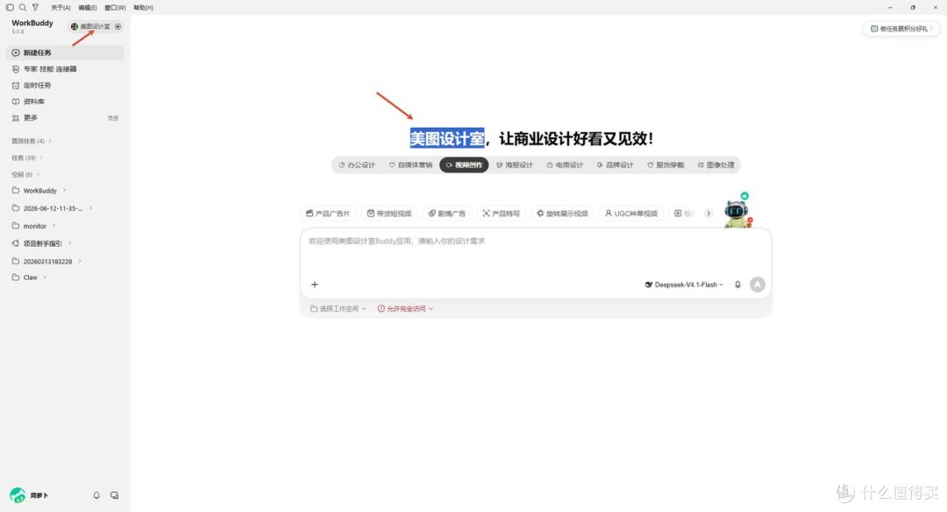Click the round send arrow button
Image resolution: width=947 pixels, height=512 pixels.
[x=758, y=284]
